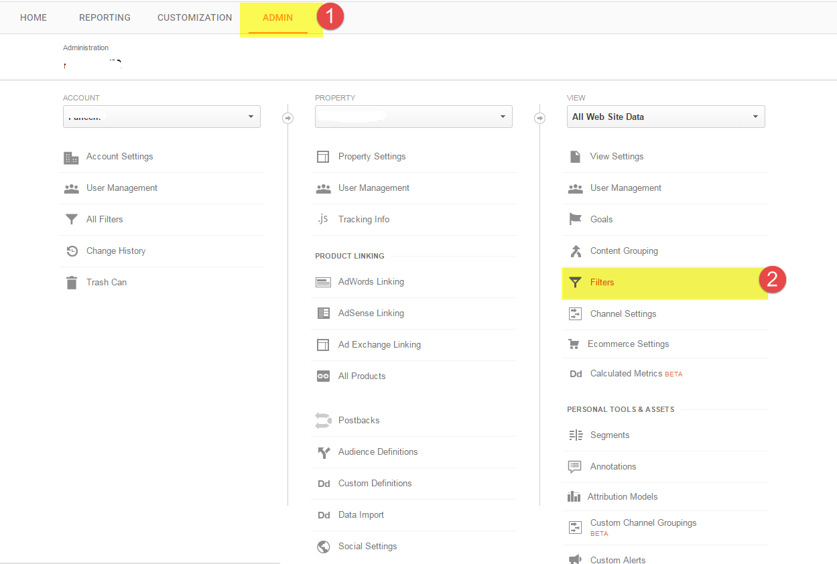Click the AdWords Linking icon
Image resolution: width=837 pixels, height=564 pixels.
point(323,282)
